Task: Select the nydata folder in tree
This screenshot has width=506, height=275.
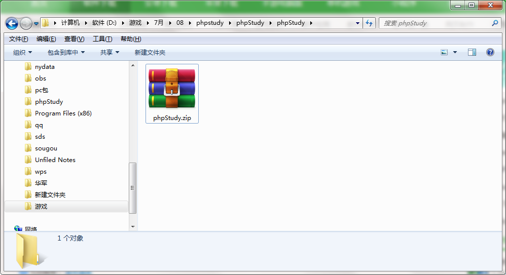Action: [45, 67]
